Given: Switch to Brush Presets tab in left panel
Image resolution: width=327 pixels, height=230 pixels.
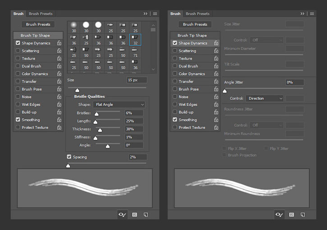Looking at the screenshot, I should pos(41,13).
